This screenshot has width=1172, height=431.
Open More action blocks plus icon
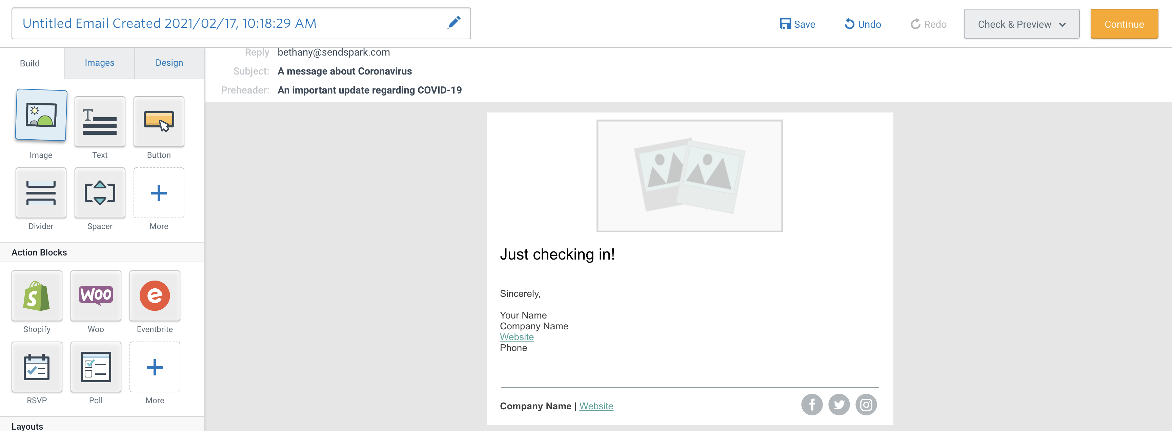(155, 367)
